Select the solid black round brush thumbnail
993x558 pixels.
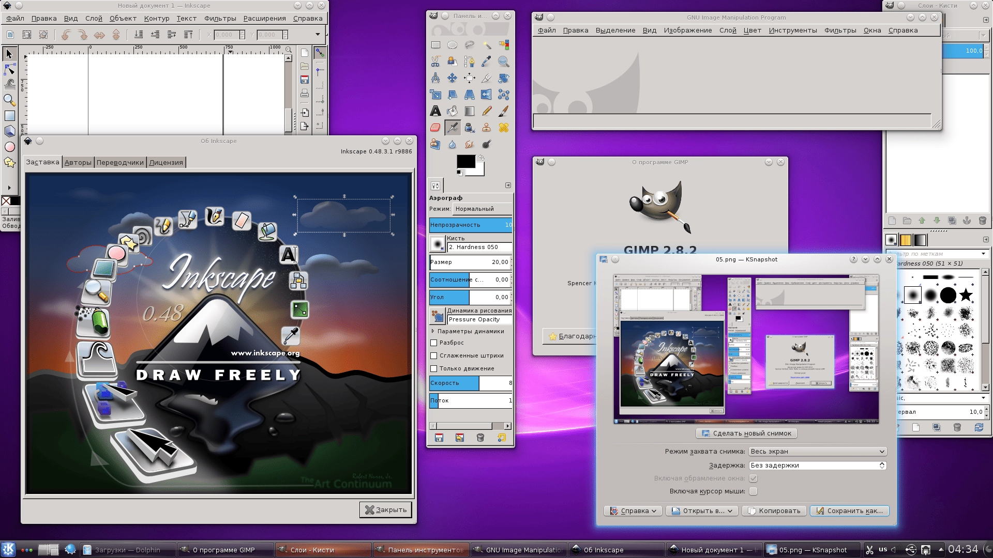[948, 295]
